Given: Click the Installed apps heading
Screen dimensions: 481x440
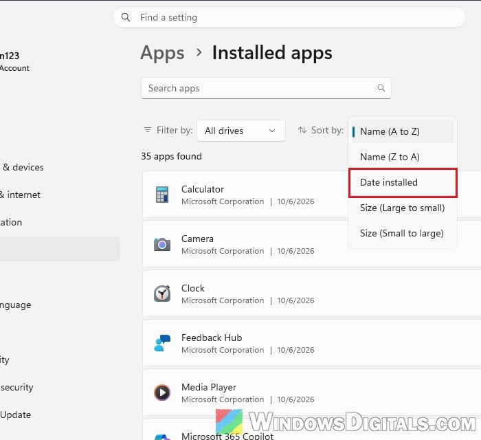Looking at the screenshot, I should (272, 53).
